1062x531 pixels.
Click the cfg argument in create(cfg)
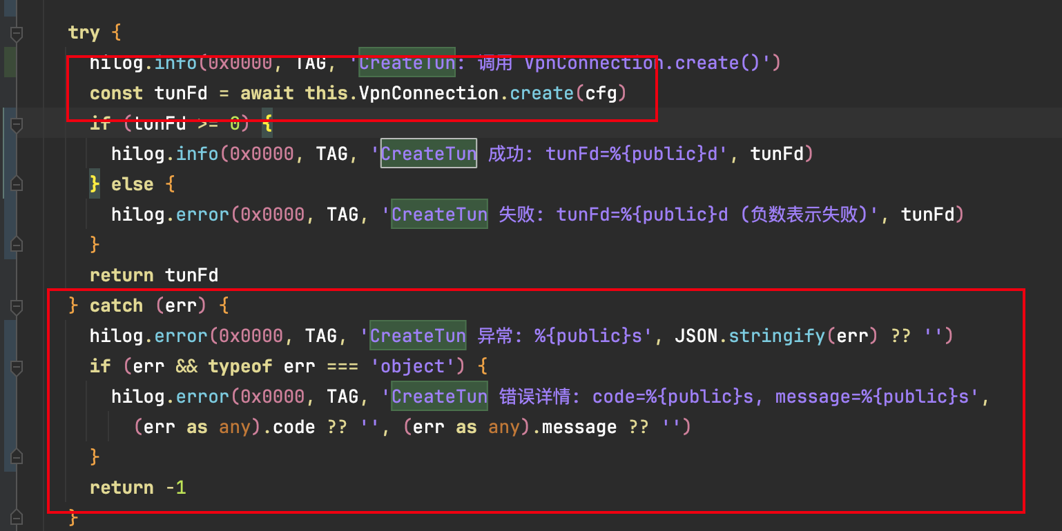tap(601, 93)
